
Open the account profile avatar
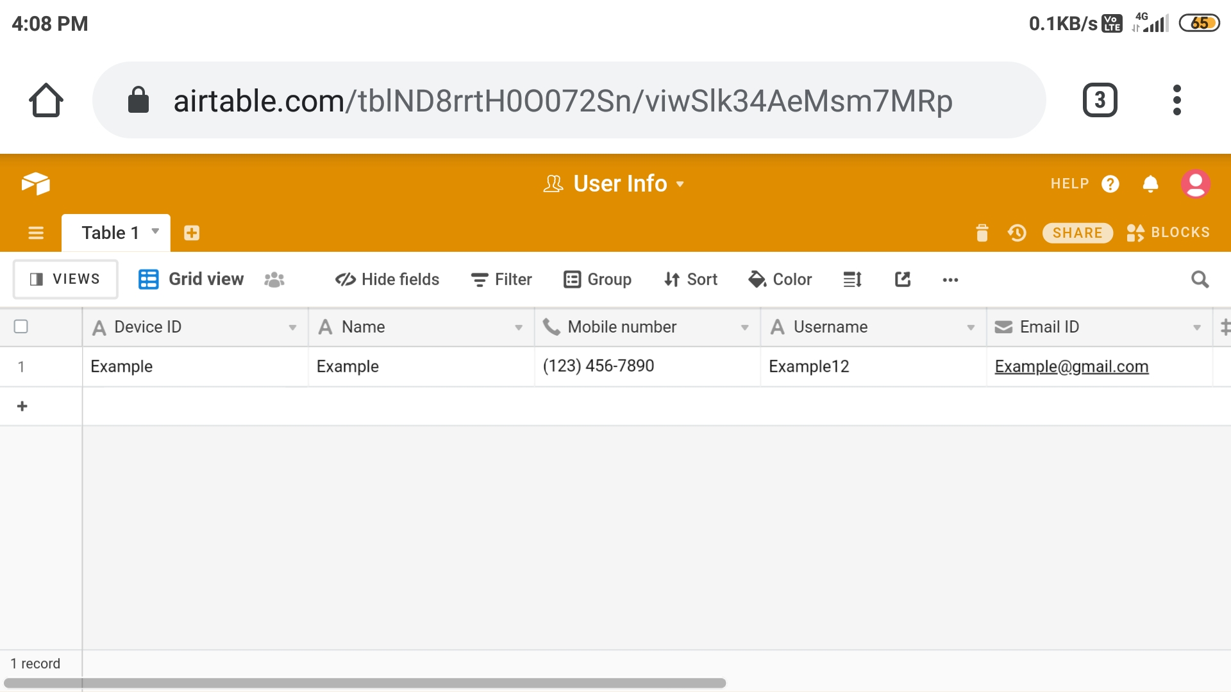pos(1196,184)
